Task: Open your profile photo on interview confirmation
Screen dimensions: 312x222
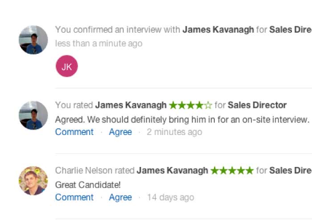Action: tap(33, 40)
